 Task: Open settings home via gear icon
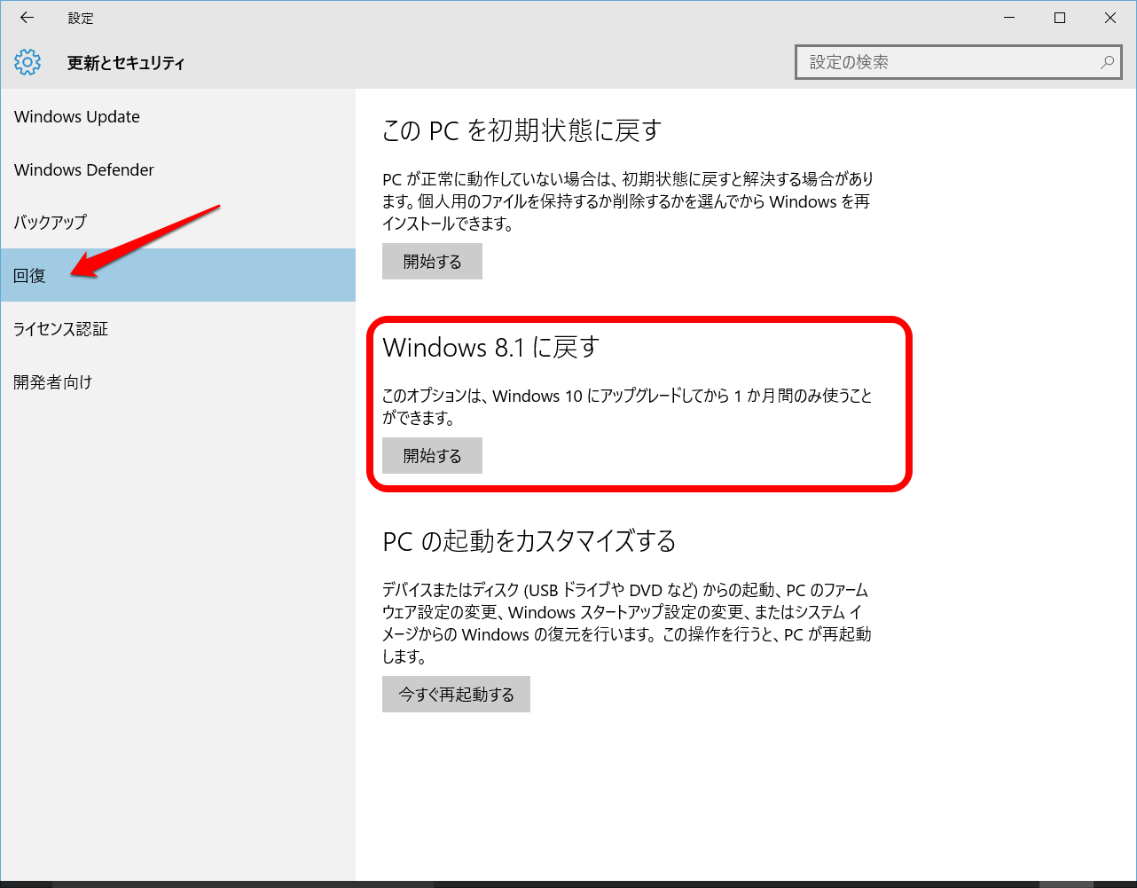pyautogui.click(x=27, y=62)
